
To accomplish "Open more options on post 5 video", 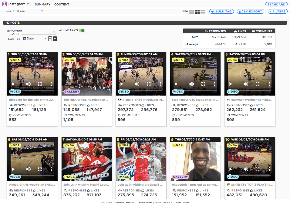I will [269, 84].
